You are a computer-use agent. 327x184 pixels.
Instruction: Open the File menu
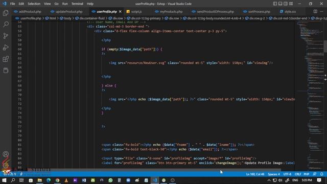(12, 4)
